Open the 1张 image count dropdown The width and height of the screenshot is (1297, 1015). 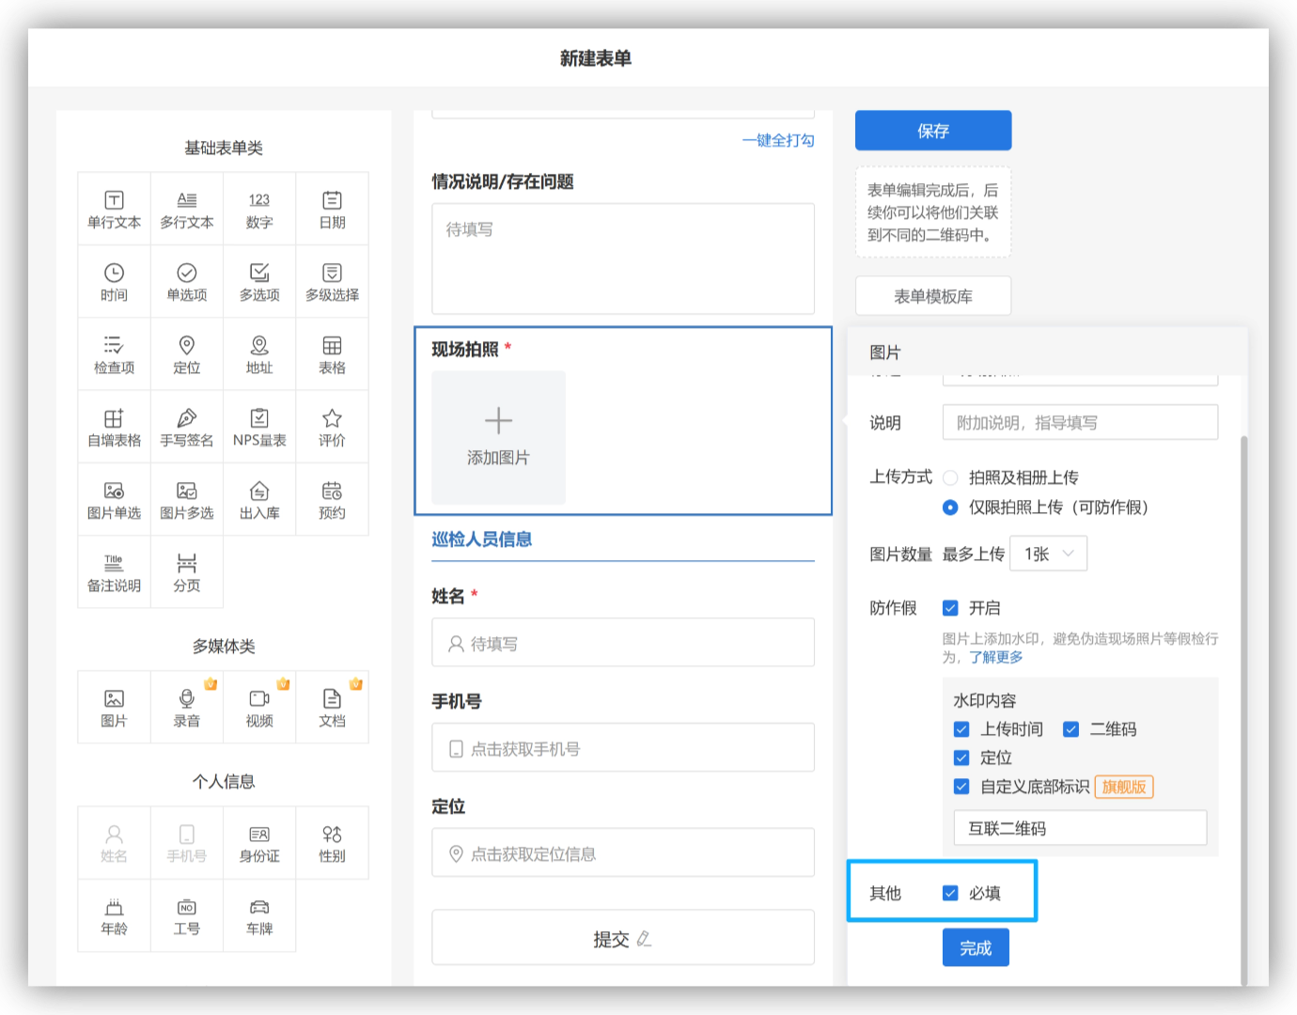(1048, 554)
